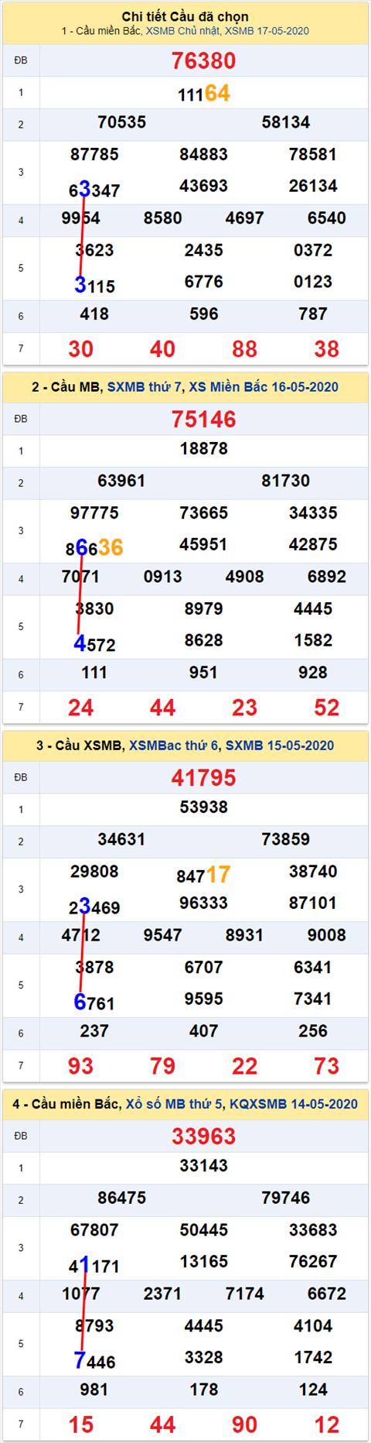Click seventh prize number 24
Image resolution: width=371 pixels, height=1443 pixels.
tap(81, 708)
